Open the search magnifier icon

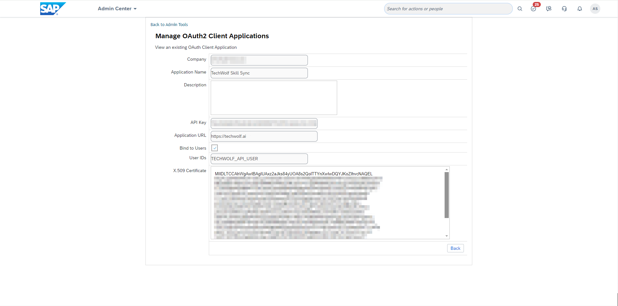click(520, 9)
